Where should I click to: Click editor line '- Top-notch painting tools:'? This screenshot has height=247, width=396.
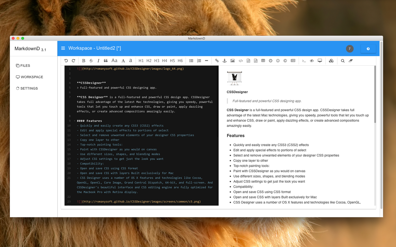(x=100, y=145)
